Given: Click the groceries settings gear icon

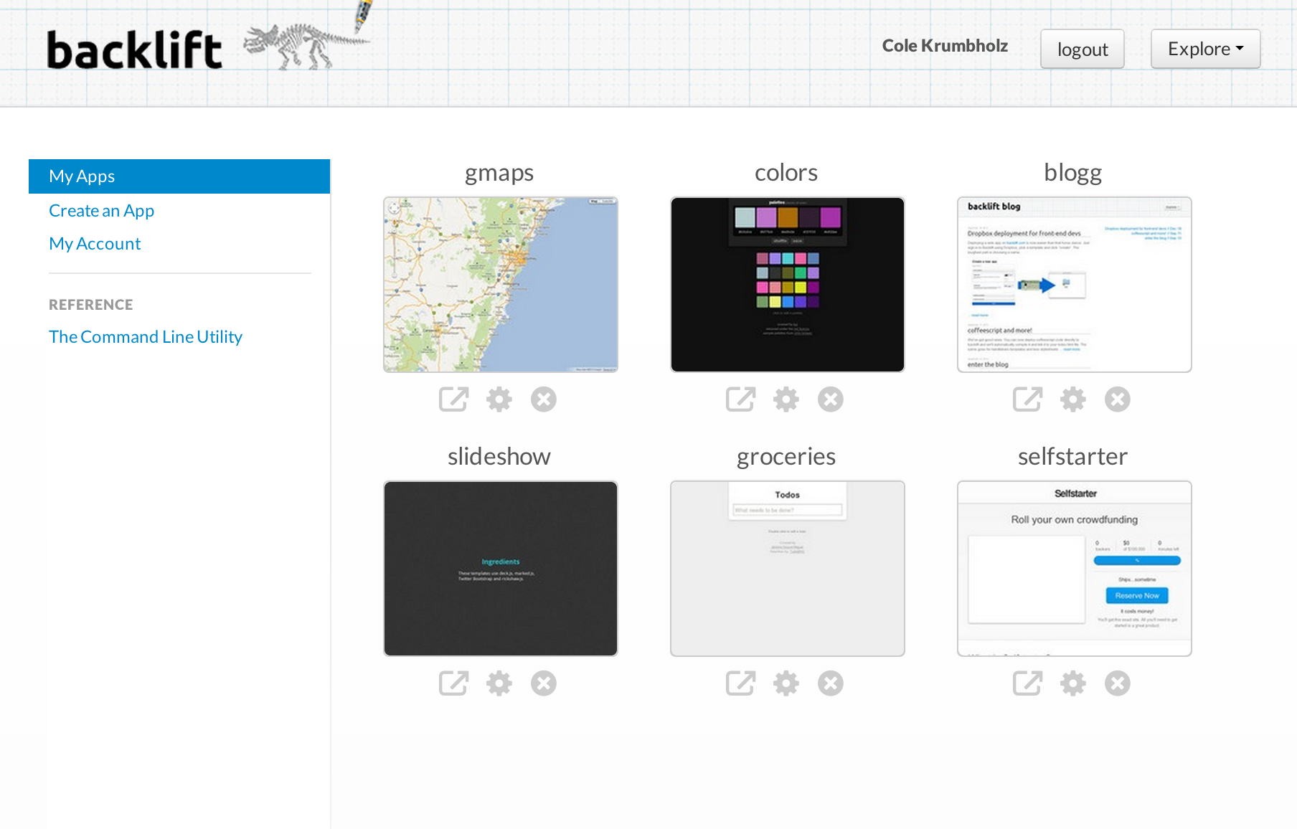Looking at the screenshot, I should [786, 683].
